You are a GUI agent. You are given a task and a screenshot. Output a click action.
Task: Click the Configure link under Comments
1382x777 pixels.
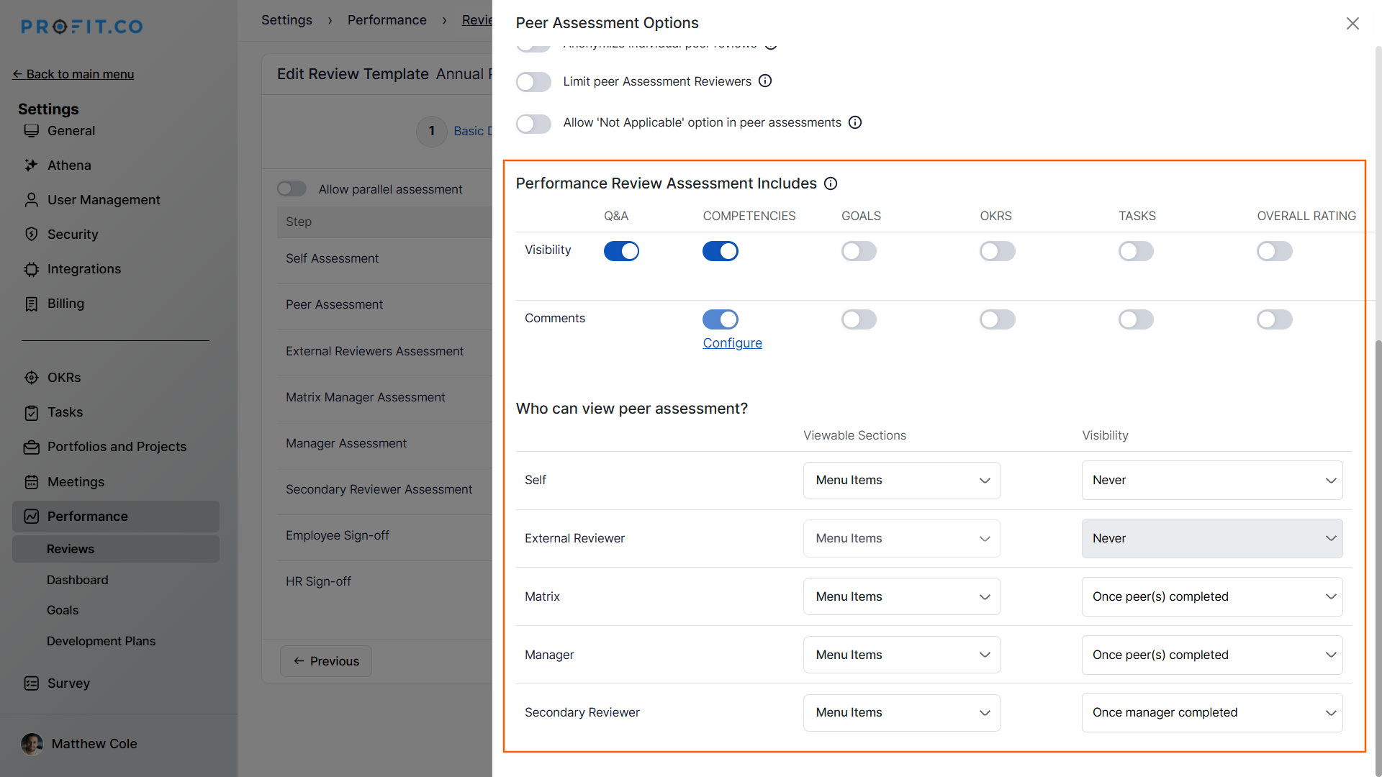point(732,343)
